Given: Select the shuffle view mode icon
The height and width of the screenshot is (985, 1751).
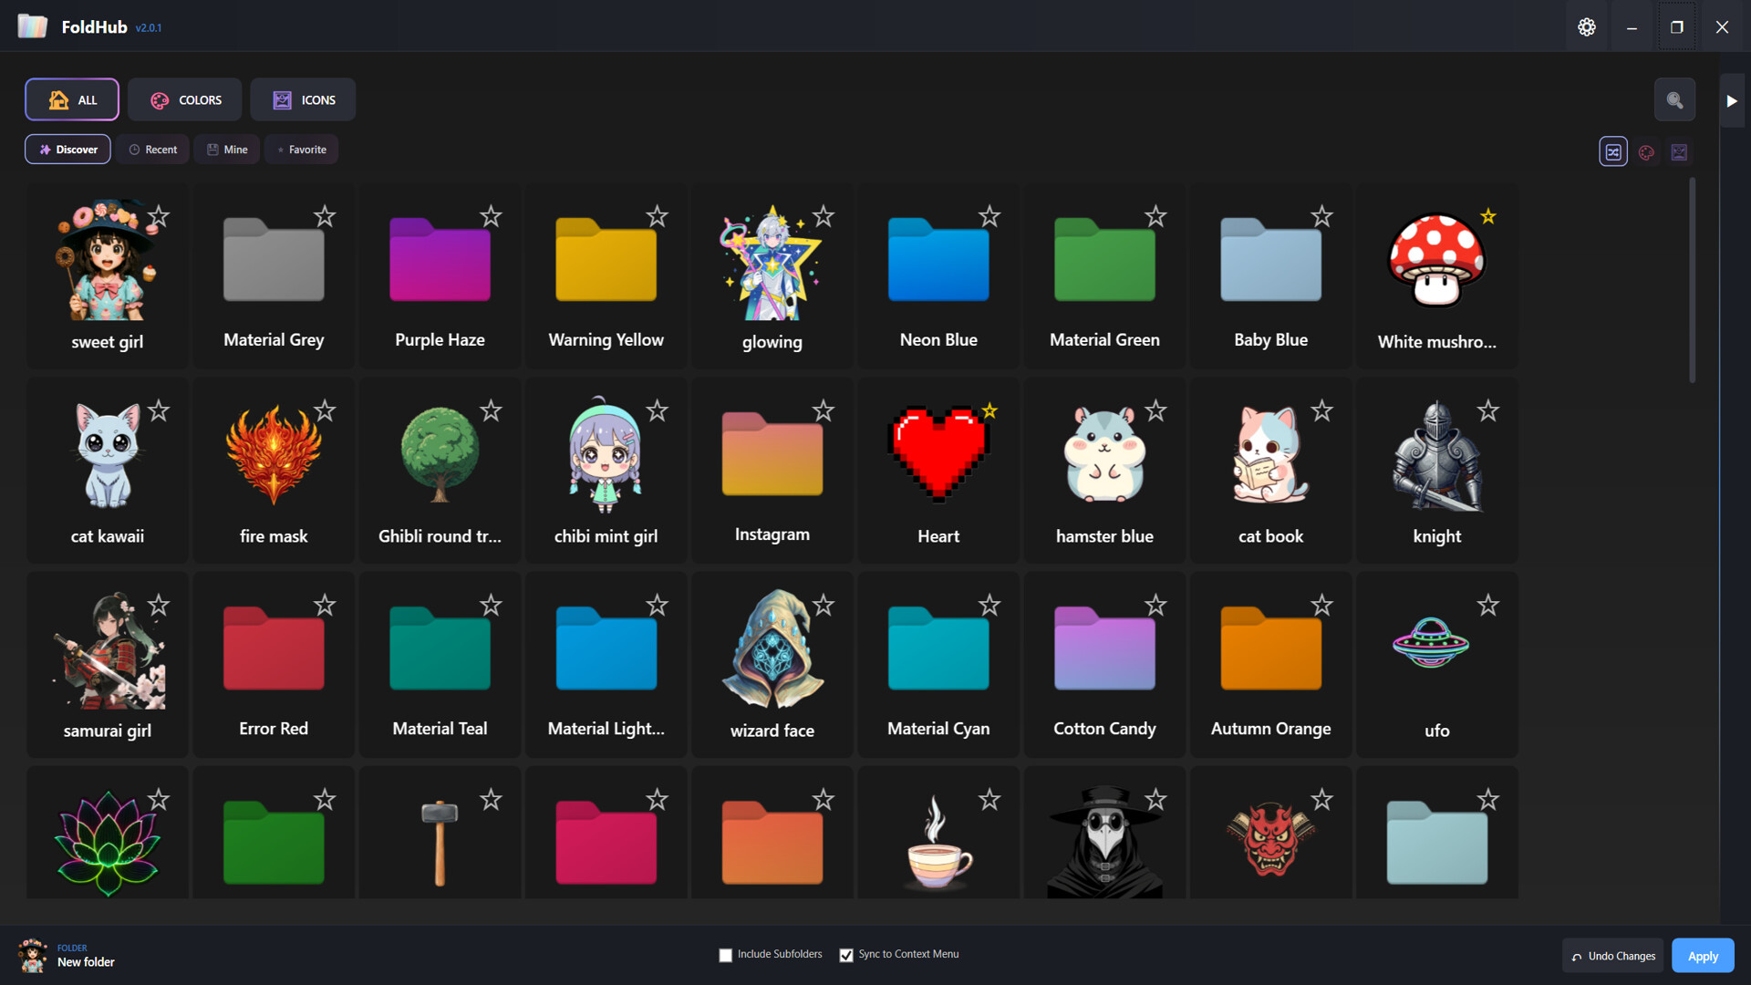Looking at the screenshot, I should tap(1613, 151).
